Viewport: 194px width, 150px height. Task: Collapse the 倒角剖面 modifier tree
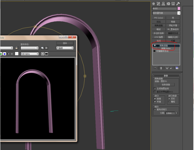point(158,46)
